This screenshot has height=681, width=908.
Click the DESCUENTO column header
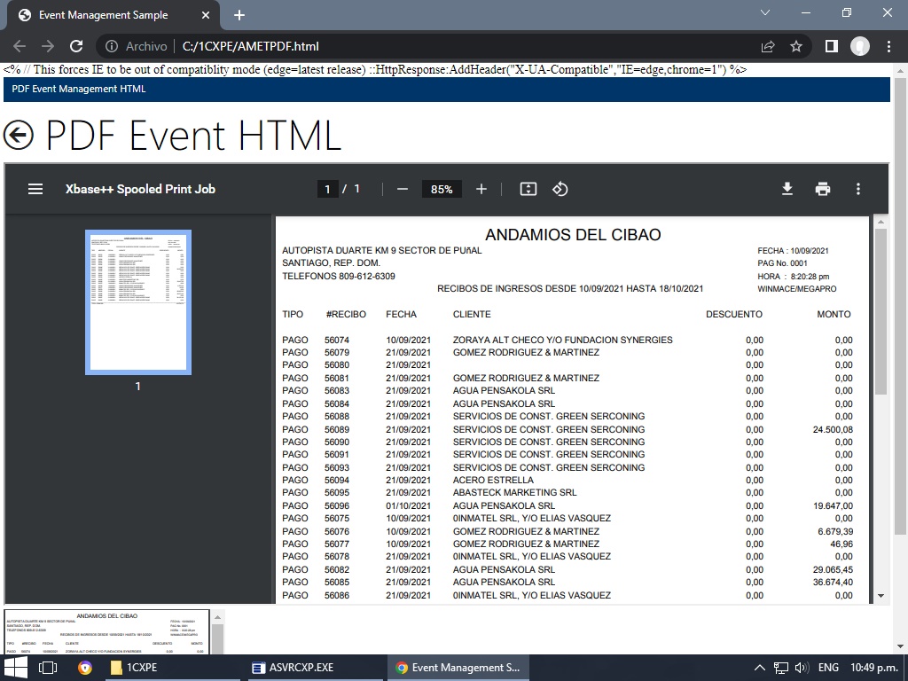(x=733, y=315)
